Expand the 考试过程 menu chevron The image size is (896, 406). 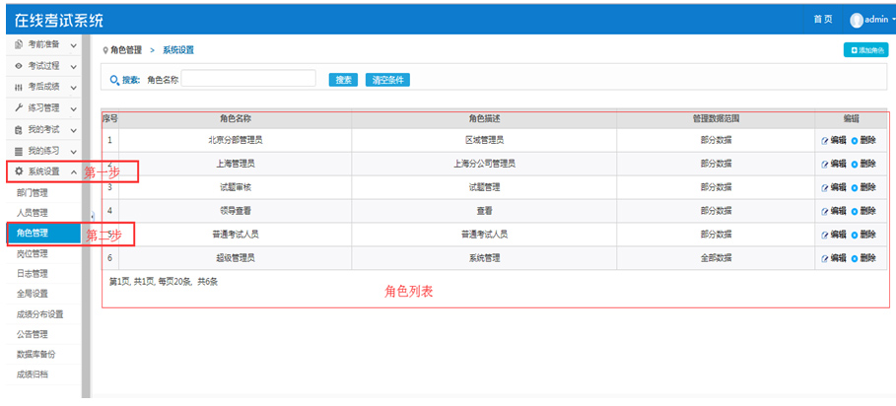(x=74, y=67)
